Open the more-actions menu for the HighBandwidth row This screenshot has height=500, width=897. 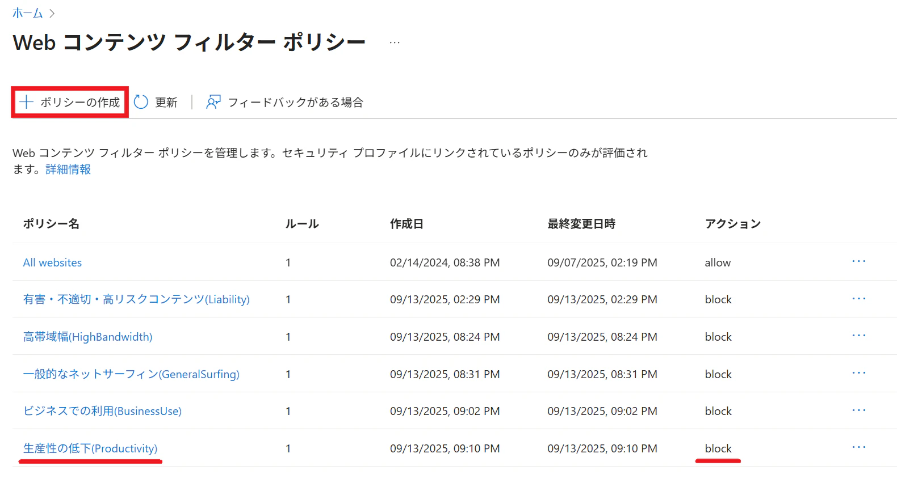pyautogui.click(x=858, y=336)
